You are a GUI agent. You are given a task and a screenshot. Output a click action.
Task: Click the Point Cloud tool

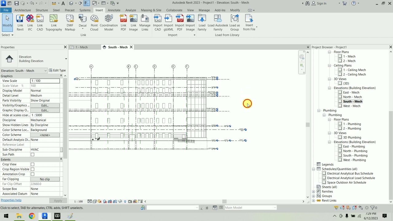94,22
